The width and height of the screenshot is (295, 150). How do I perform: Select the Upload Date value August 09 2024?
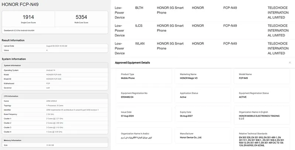(57, 46)
